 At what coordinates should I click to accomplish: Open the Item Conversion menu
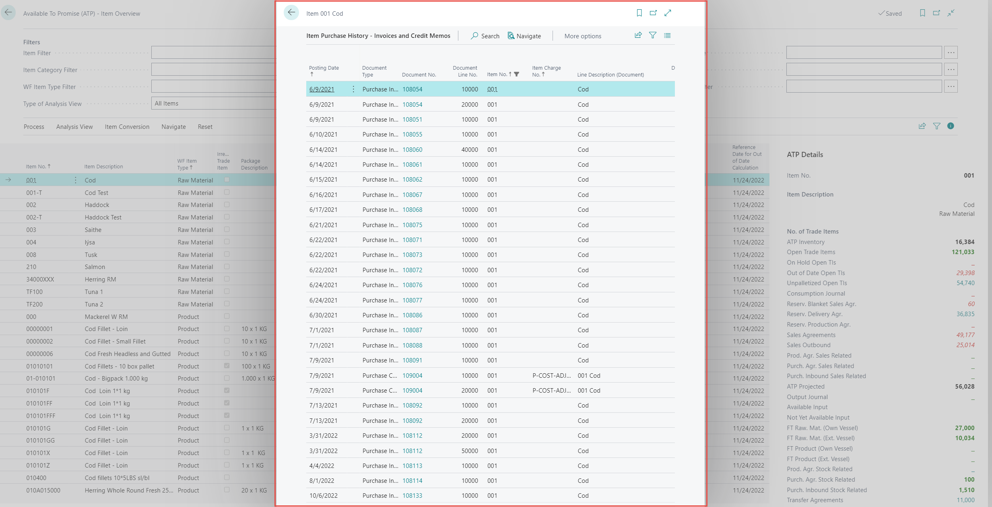click(127, 127)
